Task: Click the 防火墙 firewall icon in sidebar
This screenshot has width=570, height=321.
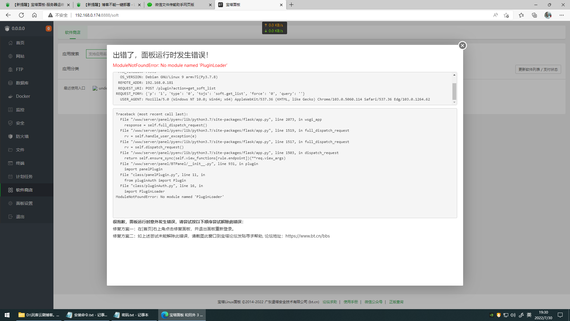Action: (x=10, y=136)
